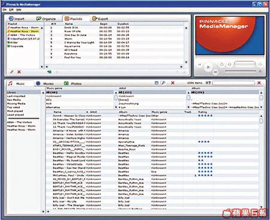Select Library in the sidebar
Screen dimensions: 270x220
click(x=23, y=92)
